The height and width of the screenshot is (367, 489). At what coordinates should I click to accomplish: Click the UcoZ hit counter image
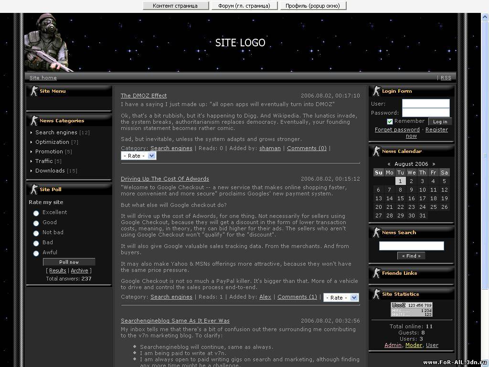412,309
